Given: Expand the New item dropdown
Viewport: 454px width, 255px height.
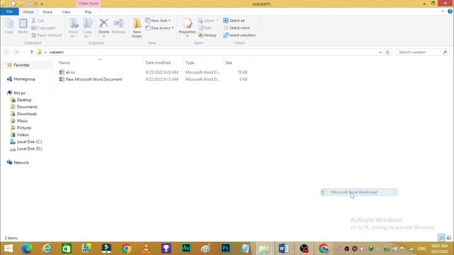Looking at the screenshot, I should point(157,21).
